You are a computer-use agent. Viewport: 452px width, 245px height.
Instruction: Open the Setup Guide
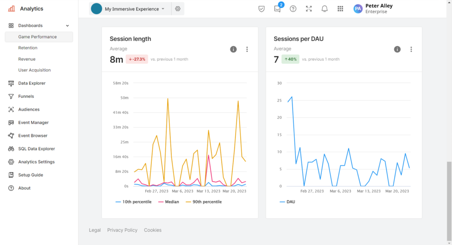click(30, 175)
